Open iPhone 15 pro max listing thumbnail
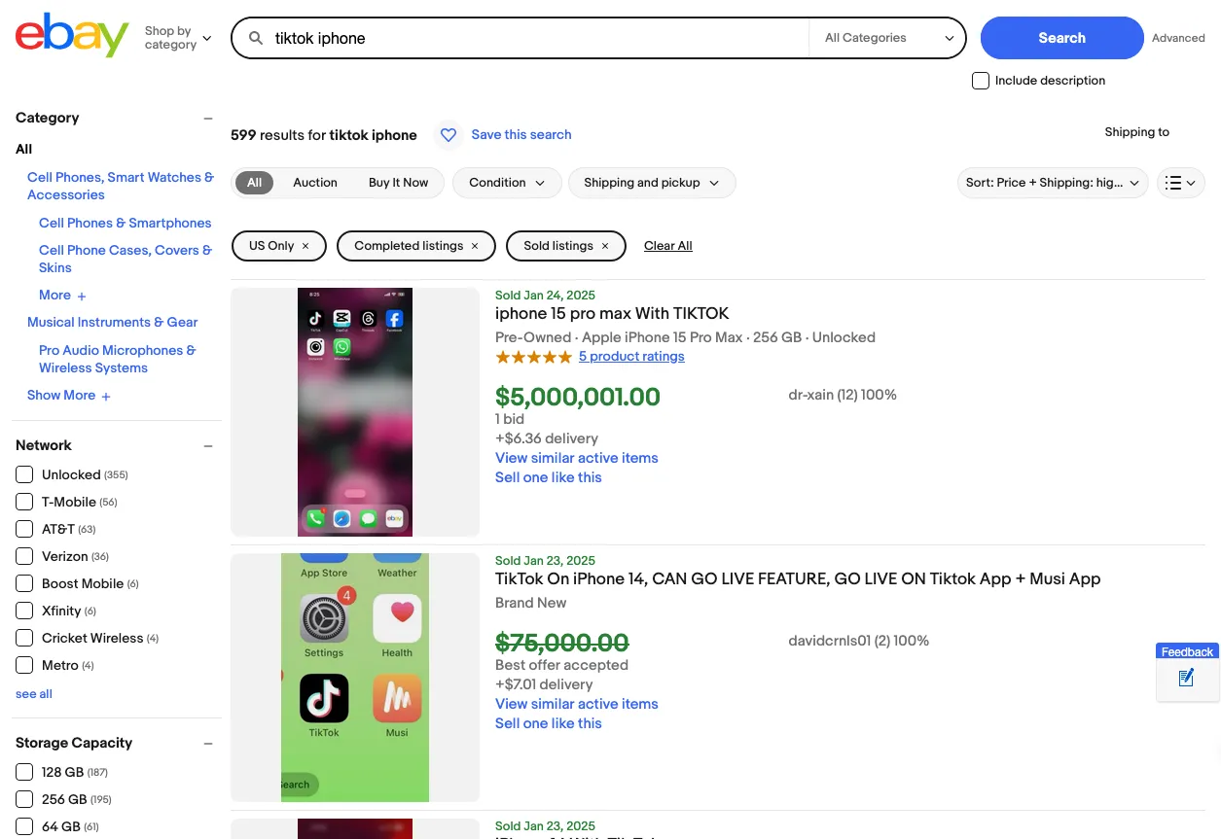Screen dimensions: 1221x839 (355, 412)
